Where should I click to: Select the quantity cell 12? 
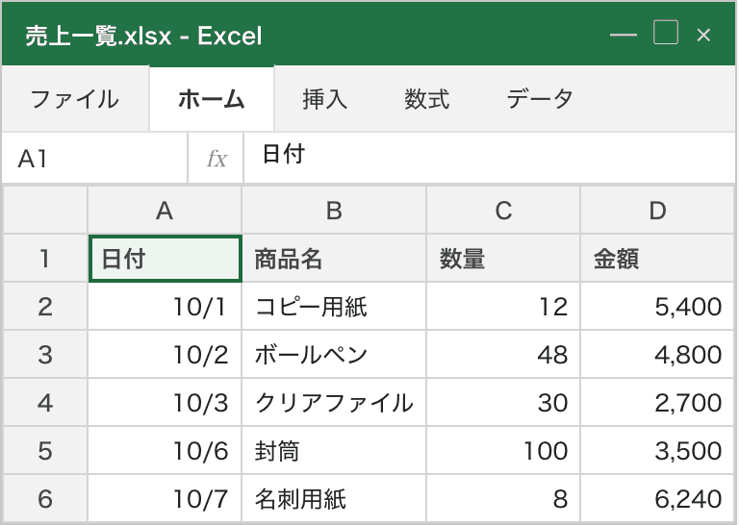click(x=503, y=307)
